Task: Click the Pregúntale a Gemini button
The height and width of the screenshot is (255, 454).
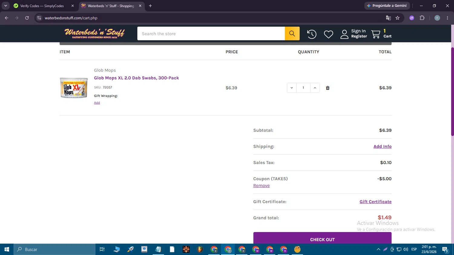Action: (387, 6)
